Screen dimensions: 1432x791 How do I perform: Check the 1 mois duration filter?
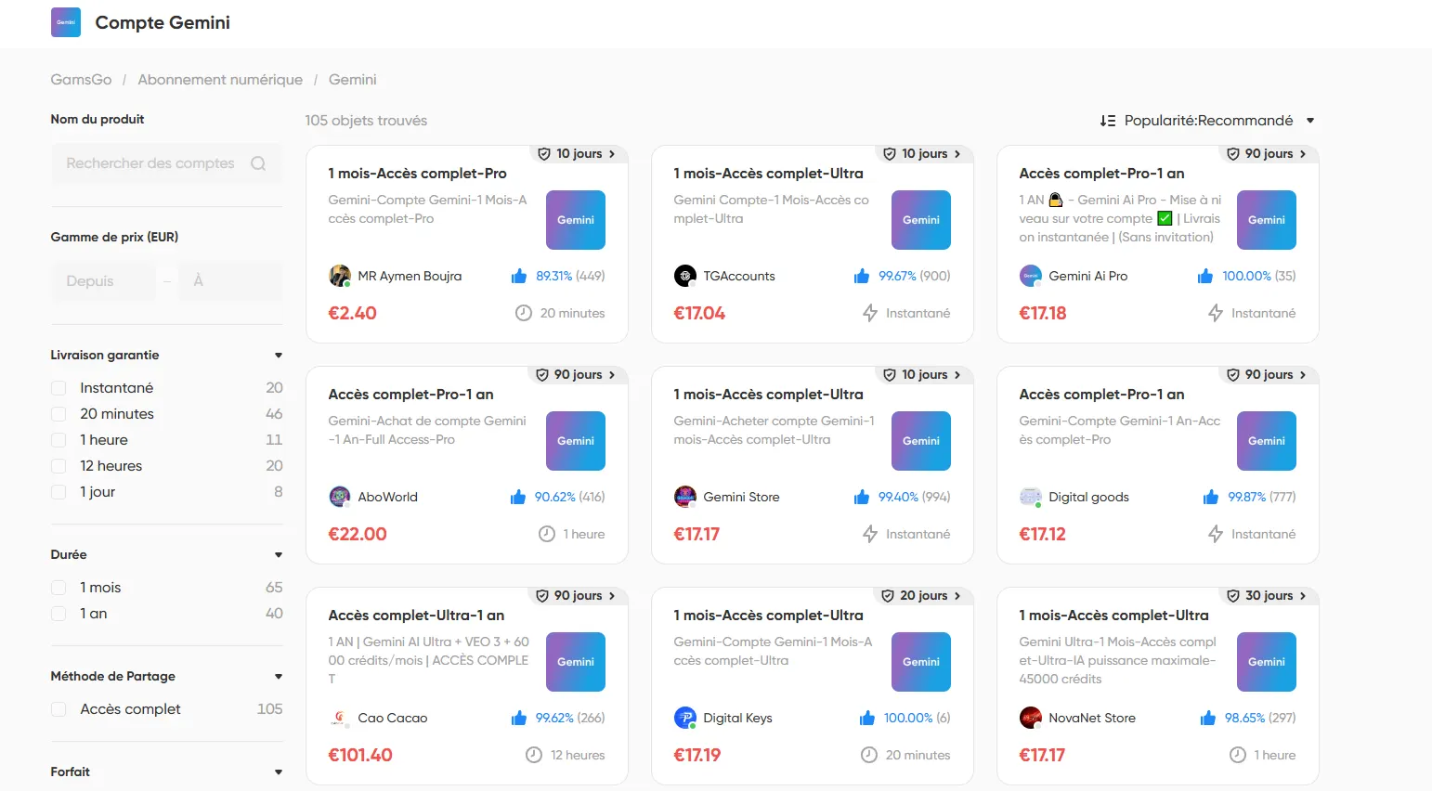(x=58, y=587)
